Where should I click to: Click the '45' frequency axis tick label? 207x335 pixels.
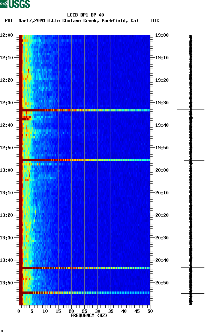137,311
